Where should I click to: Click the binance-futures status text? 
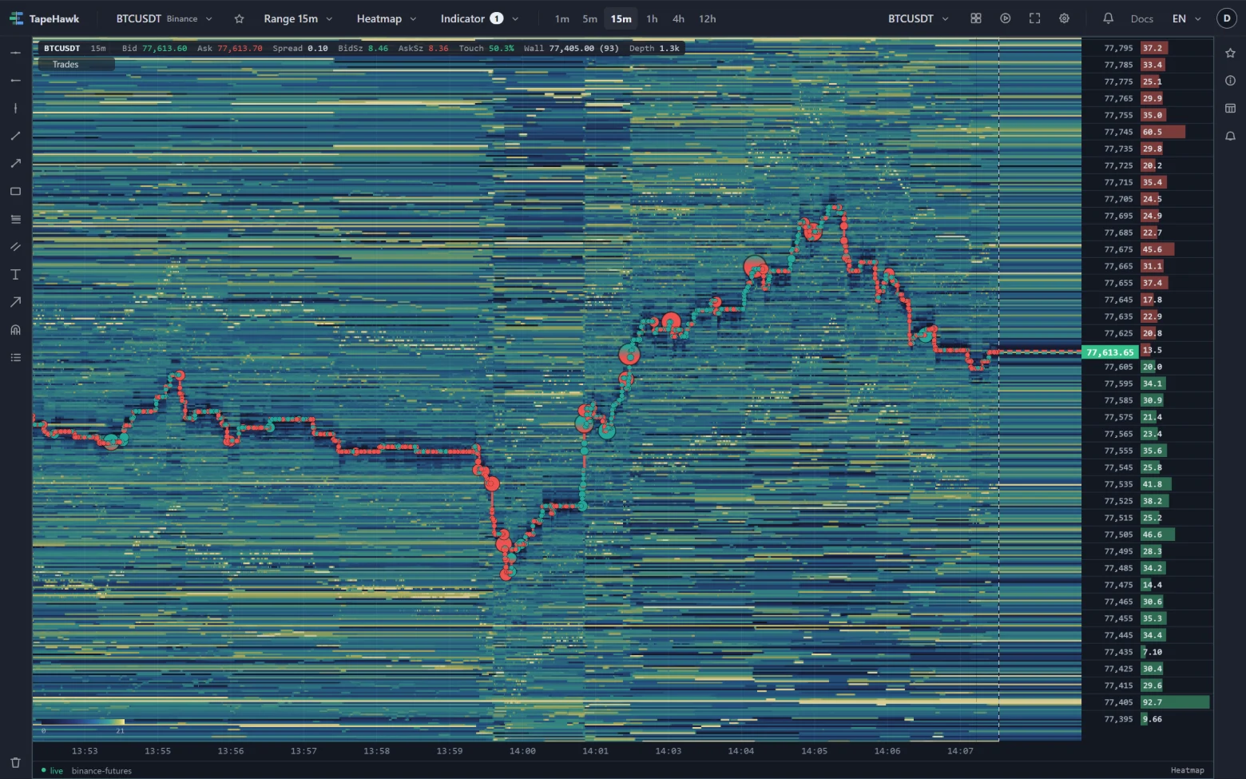click(x=101, y=771)
